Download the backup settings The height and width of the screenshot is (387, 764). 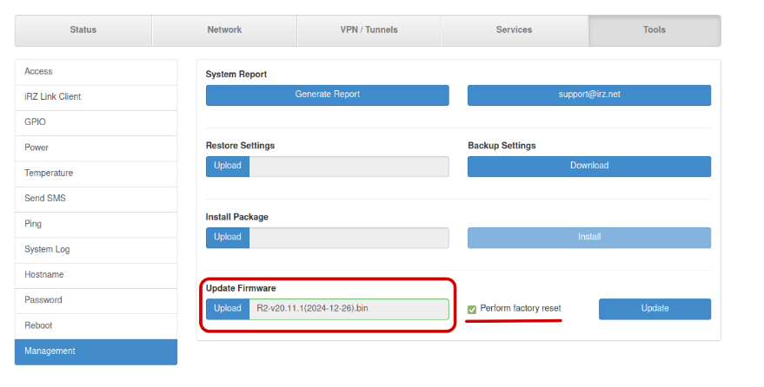(x=588, y=166)
